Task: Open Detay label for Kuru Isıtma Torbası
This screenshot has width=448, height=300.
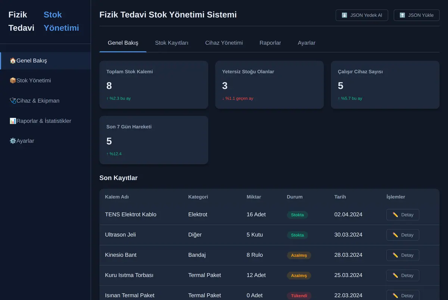Action: pos(407,275)
